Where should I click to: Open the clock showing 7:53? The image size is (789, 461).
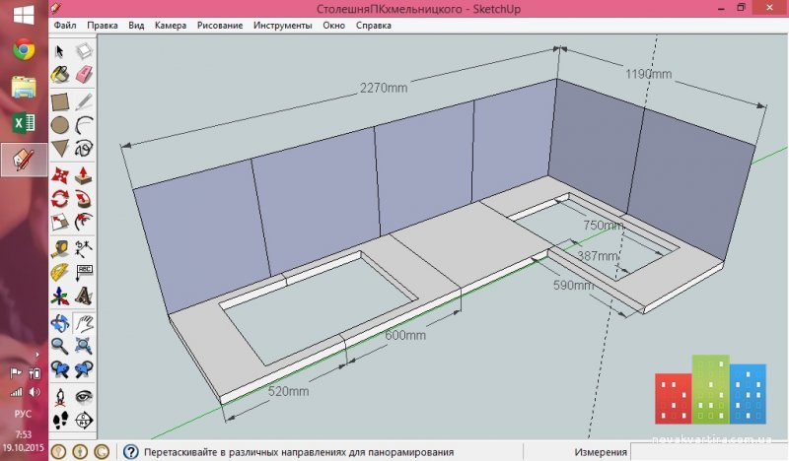(x=23, y=434)
